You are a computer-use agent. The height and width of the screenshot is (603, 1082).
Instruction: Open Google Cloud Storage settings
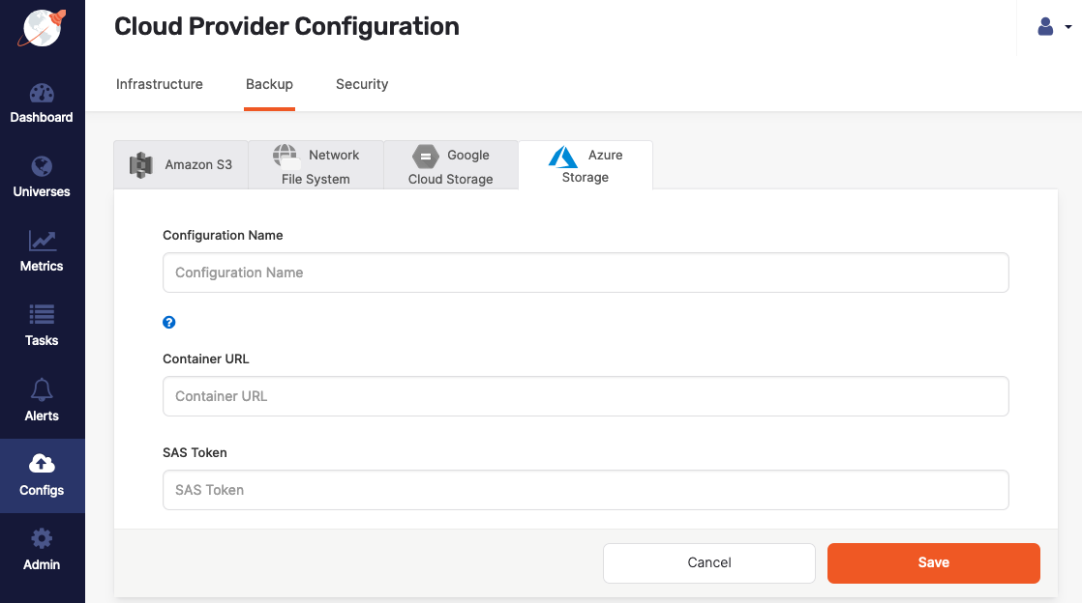point(451,164)
